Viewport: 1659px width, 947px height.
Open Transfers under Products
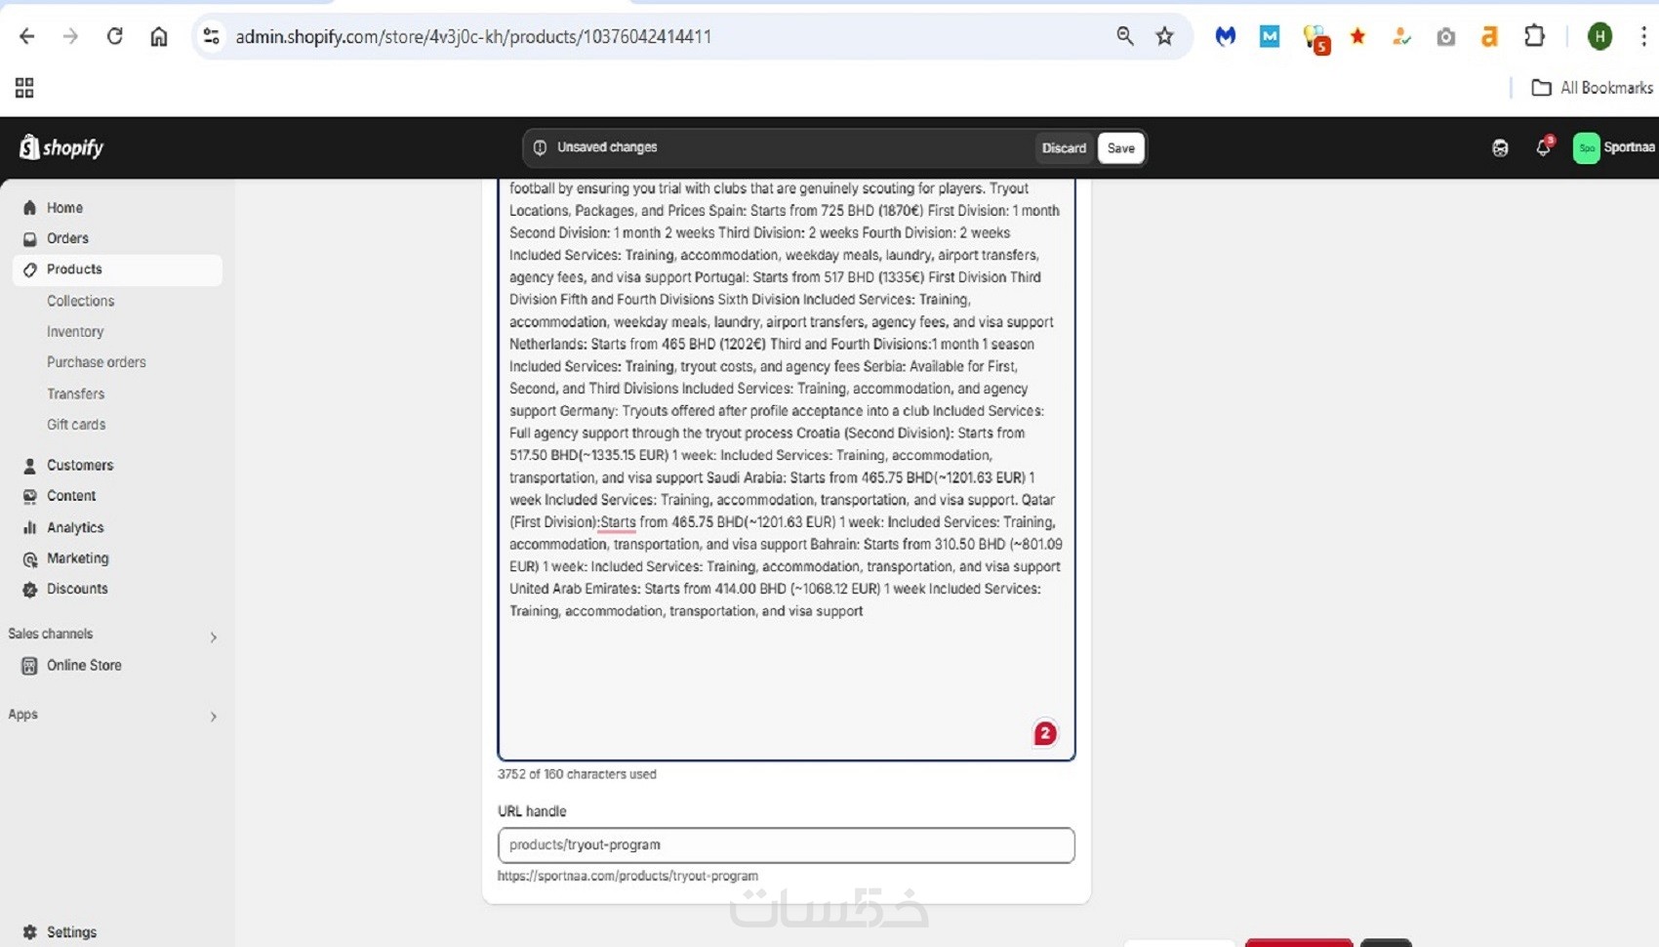75,393
